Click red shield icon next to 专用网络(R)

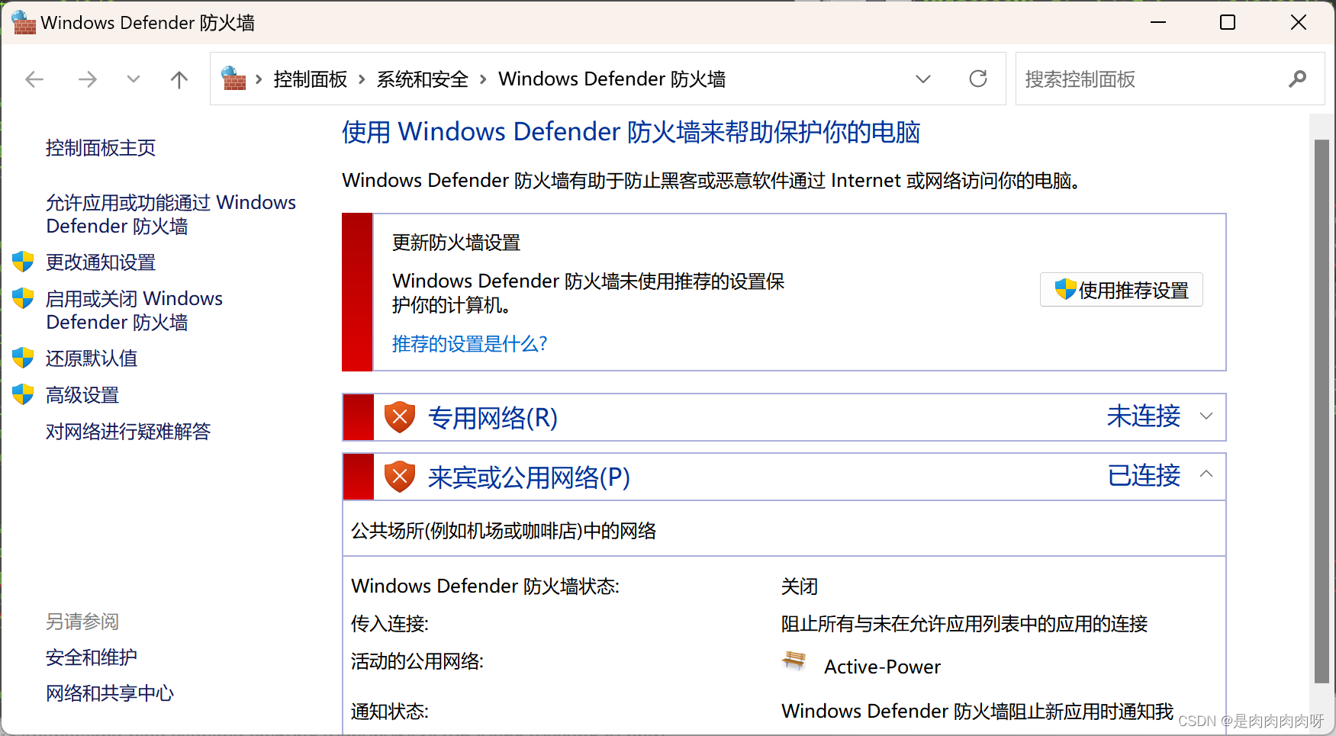pos(400,417)
